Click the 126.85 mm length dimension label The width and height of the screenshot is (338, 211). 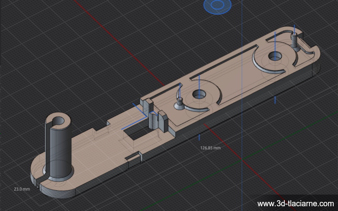[210, 148]
